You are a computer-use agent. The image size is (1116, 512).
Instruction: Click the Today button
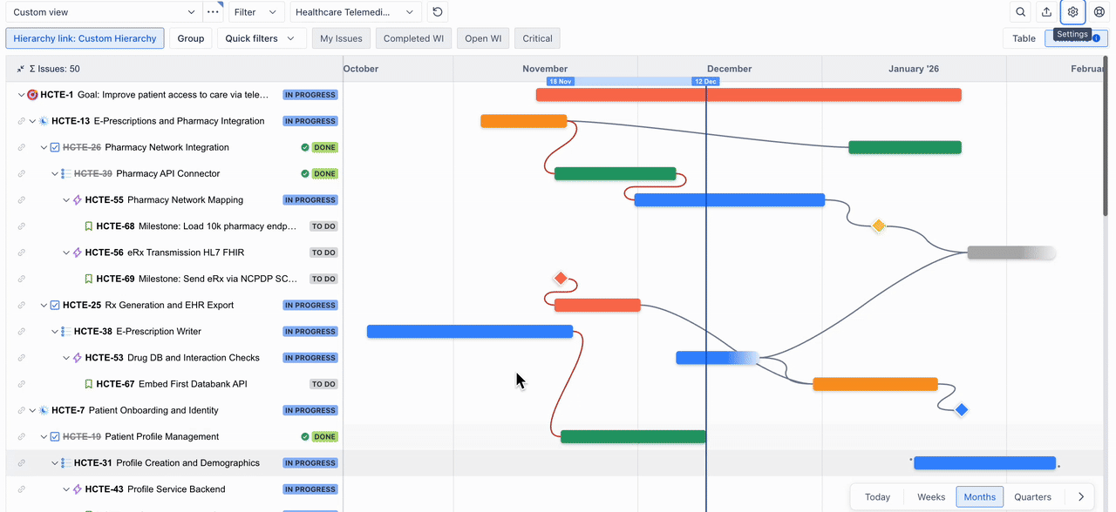[877, 496]
